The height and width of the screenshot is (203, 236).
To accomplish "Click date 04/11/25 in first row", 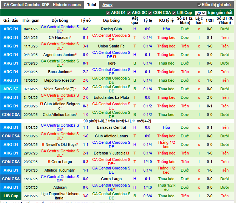I will (x=31, y=29).
